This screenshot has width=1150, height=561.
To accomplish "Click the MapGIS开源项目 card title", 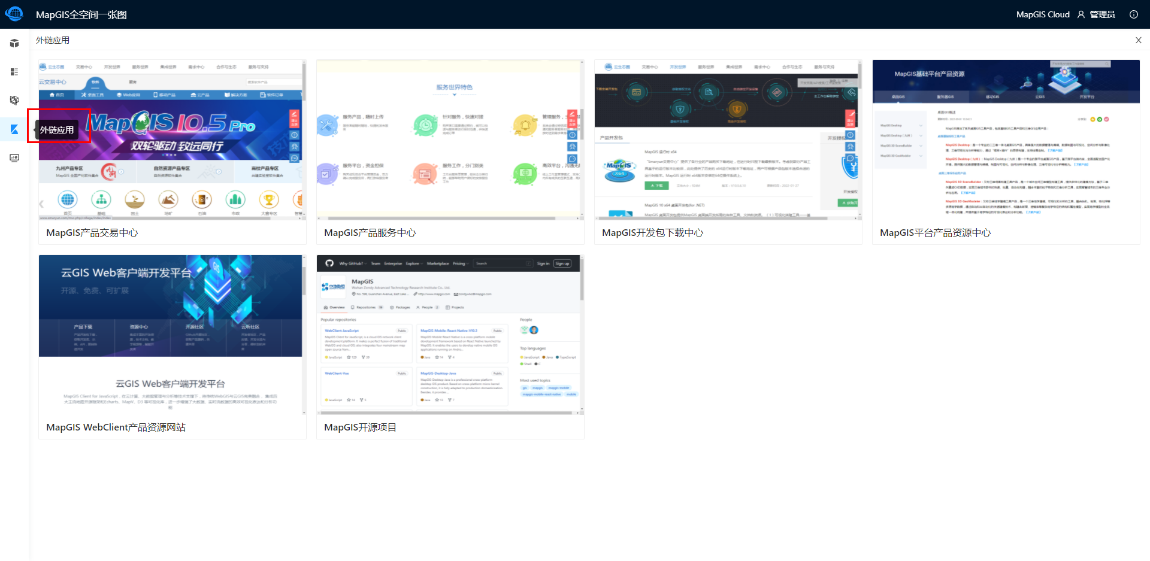I will coord(360,427).
